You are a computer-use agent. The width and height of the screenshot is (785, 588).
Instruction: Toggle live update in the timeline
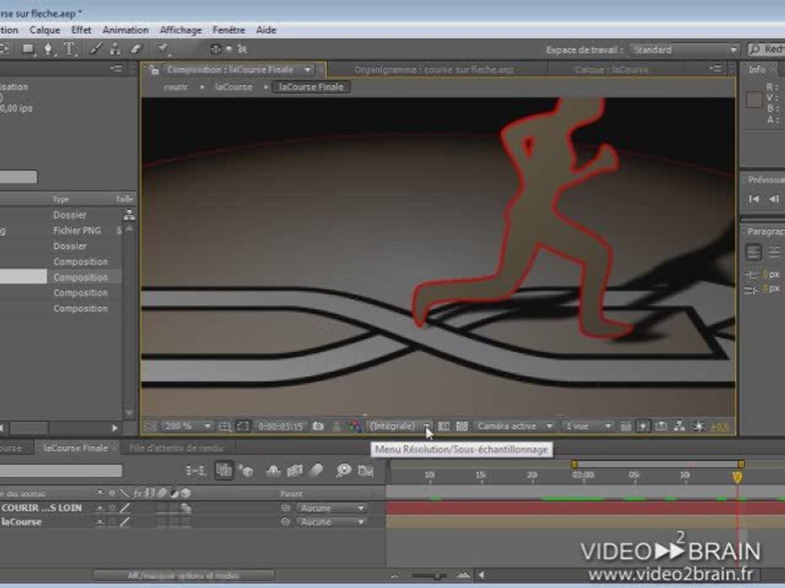[x=224, y=470]
